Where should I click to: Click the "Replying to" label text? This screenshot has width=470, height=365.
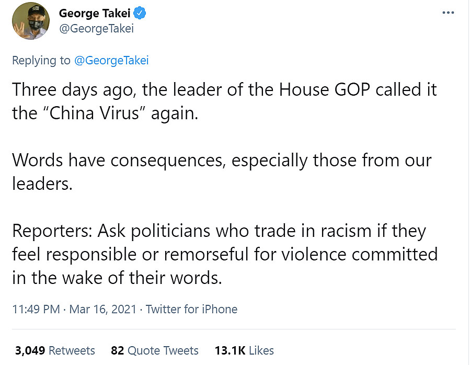[41, 60]
